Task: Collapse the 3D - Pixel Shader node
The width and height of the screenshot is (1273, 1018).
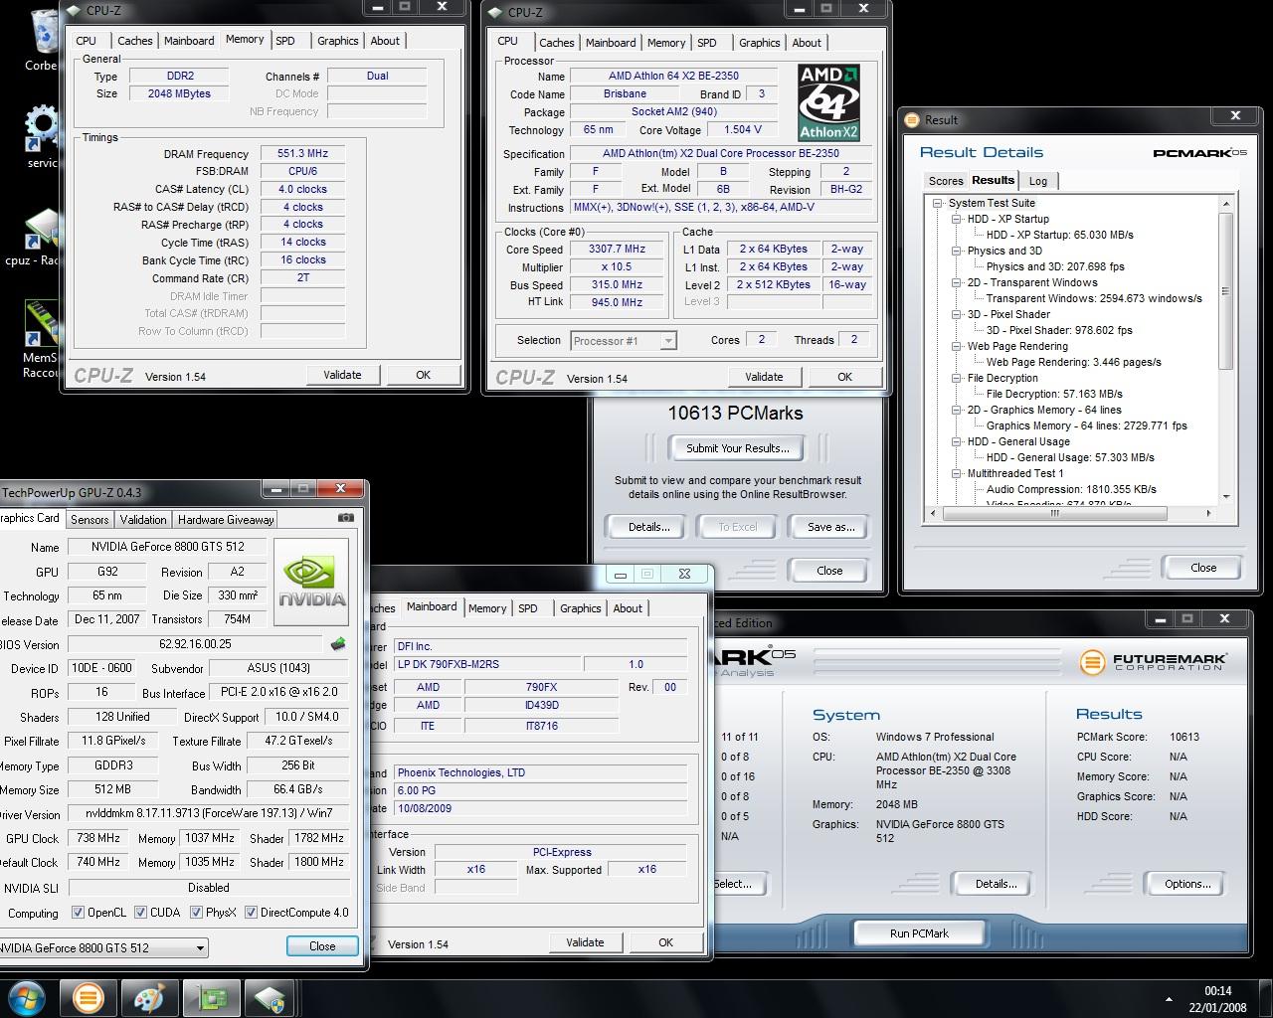Action: [x=956, y=314]
